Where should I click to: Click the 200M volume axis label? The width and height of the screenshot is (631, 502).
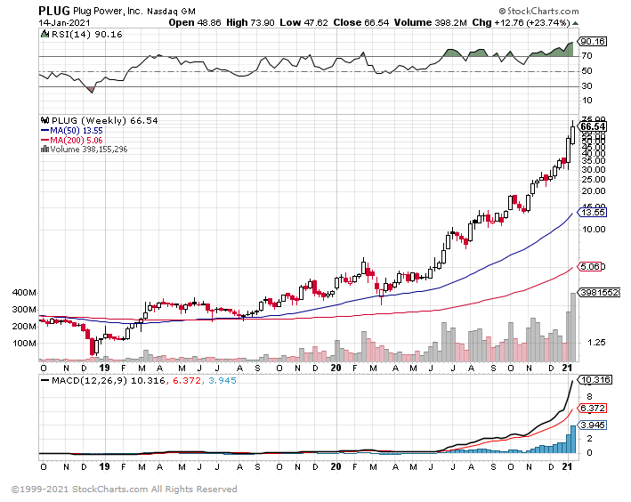coord(24,327)
